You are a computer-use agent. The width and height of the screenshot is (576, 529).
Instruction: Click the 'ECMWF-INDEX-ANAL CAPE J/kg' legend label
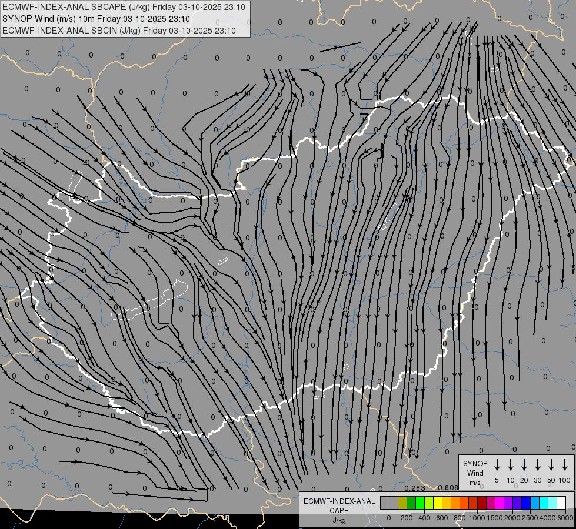pos(339,510)
